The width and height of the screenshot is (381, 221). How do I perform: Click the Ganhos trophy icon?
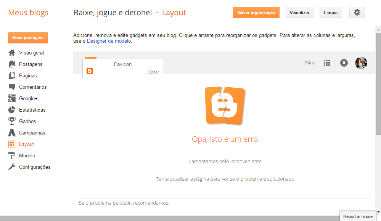12,121
